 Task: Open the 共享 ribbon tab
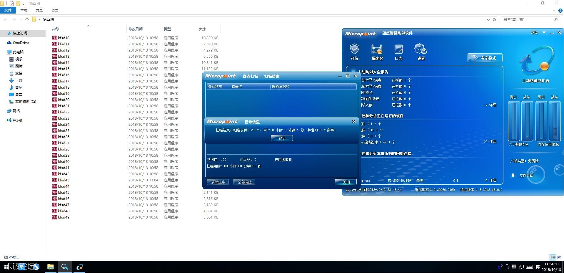pos(39,10)
